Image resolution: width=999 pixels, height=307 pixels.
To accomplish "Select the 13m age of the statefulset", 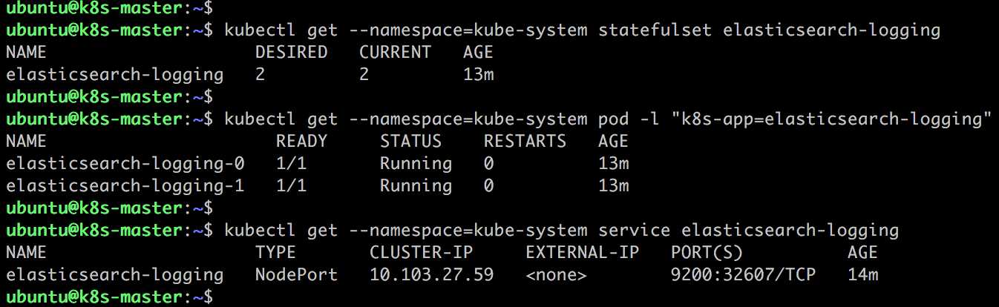I will pos(479,75).
